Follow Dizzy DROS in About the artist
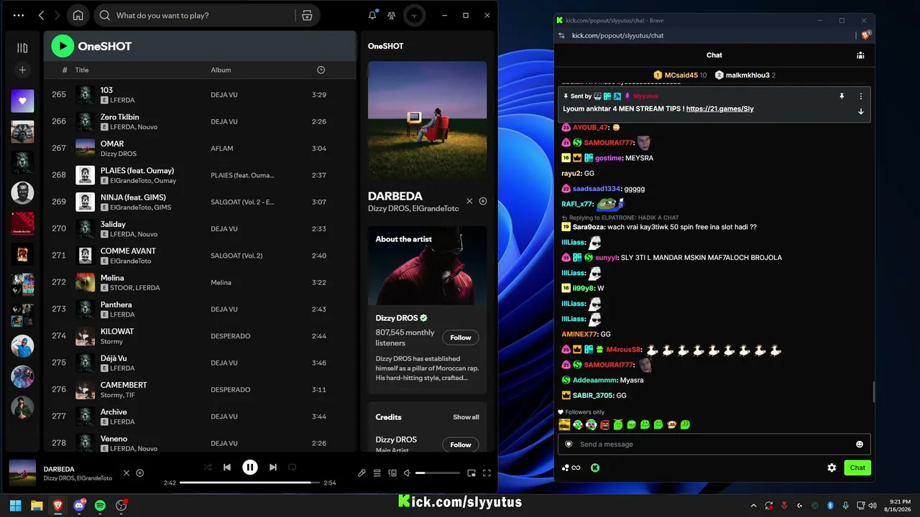The image size is (920, 517). click(x=461, y=337)
